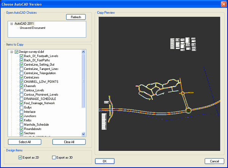Uncheck Back_Of_FootPaths layer
228x168 pixels.
point(22,60)
